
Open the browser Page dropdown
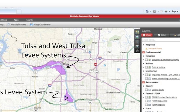click(175, 11)
